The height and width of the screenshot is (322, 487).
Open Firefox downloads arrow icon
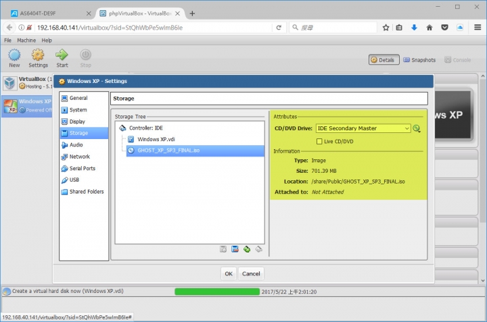point(414,28)
